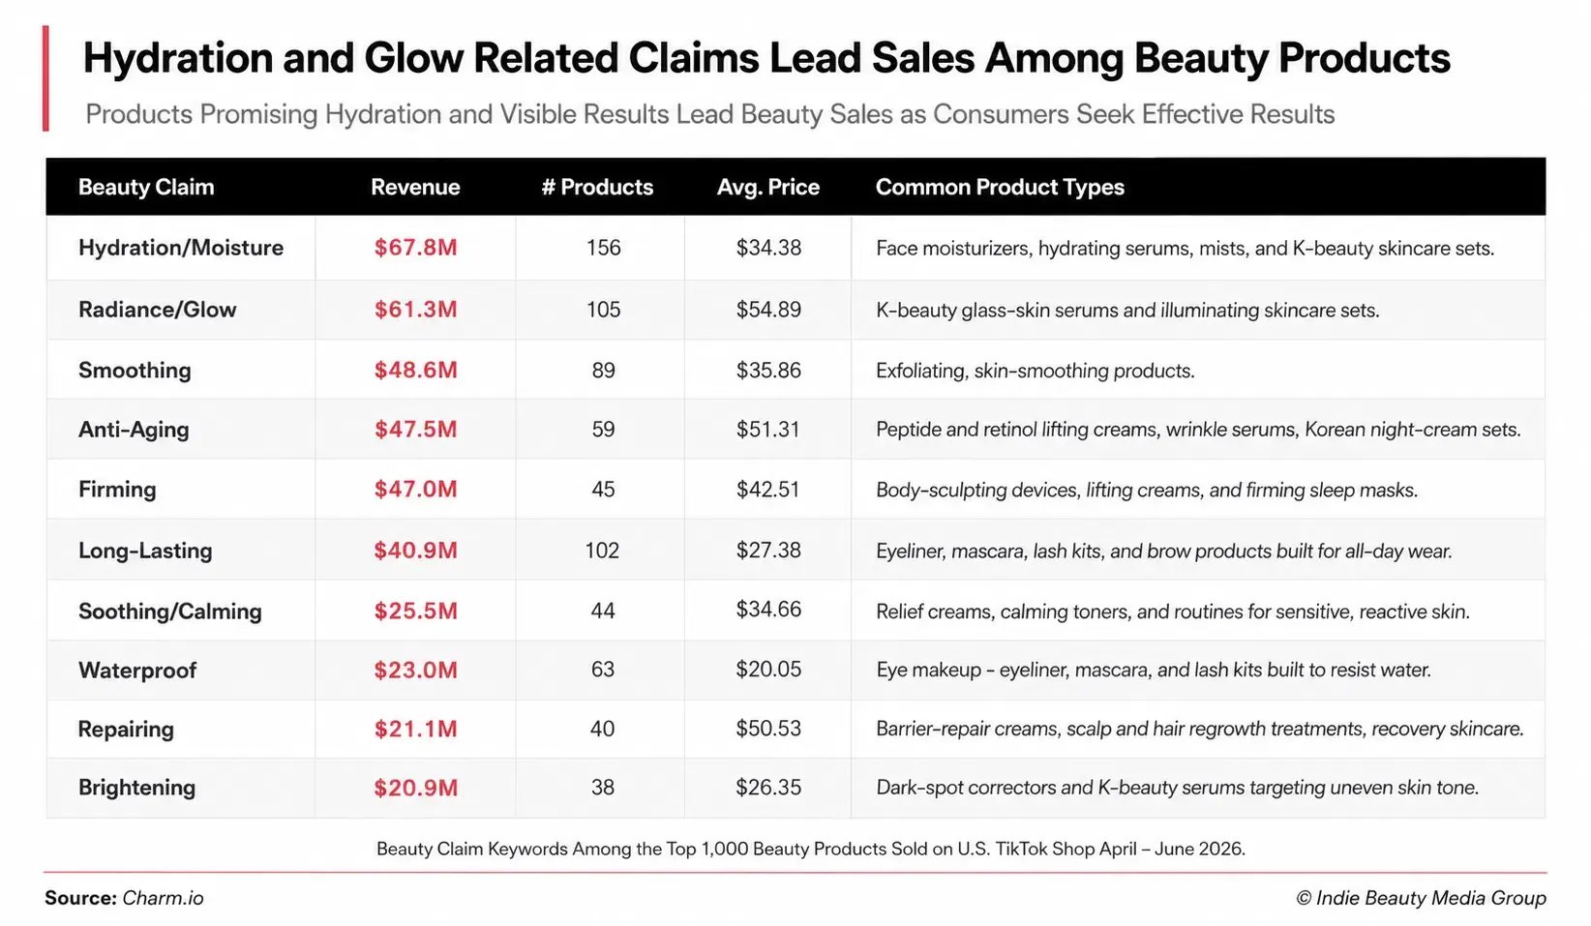This screenshot has height=926, width=1591.
Task: Select the $61.3M revenue figure
Action: coord(415,310)
